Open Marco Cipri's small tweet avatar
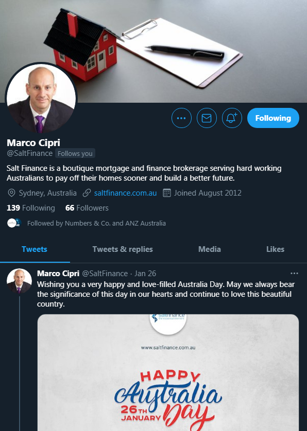Image resolution: width=307 pixels, height=431 pixels. (x=19, y=281)
